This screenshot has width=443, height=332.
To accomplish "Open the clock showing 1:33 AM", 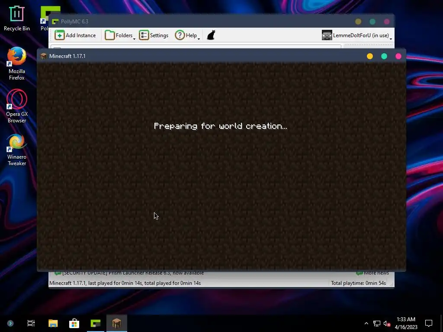I will click(406, 323).
